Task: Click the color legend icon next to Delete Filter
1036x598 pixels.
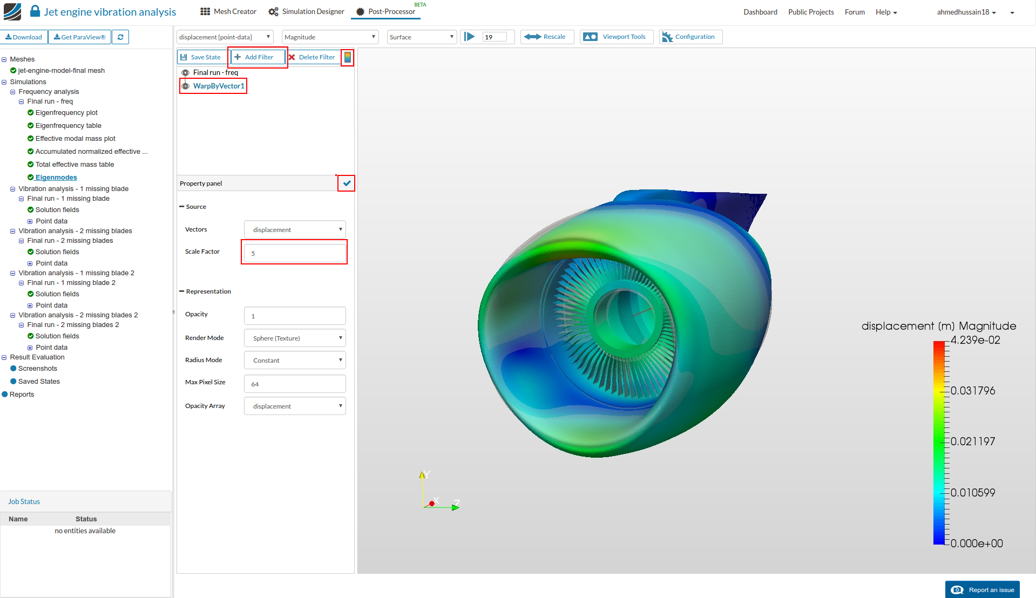Action: [348, 57]
